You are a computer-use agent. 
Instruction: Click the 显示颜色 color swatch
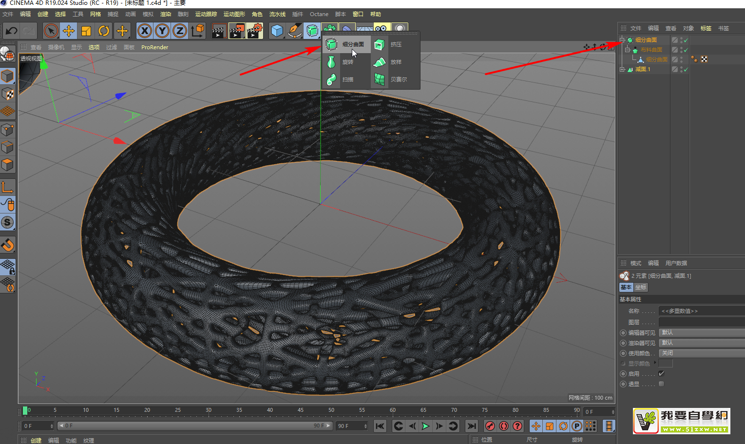tap(666, 363)
